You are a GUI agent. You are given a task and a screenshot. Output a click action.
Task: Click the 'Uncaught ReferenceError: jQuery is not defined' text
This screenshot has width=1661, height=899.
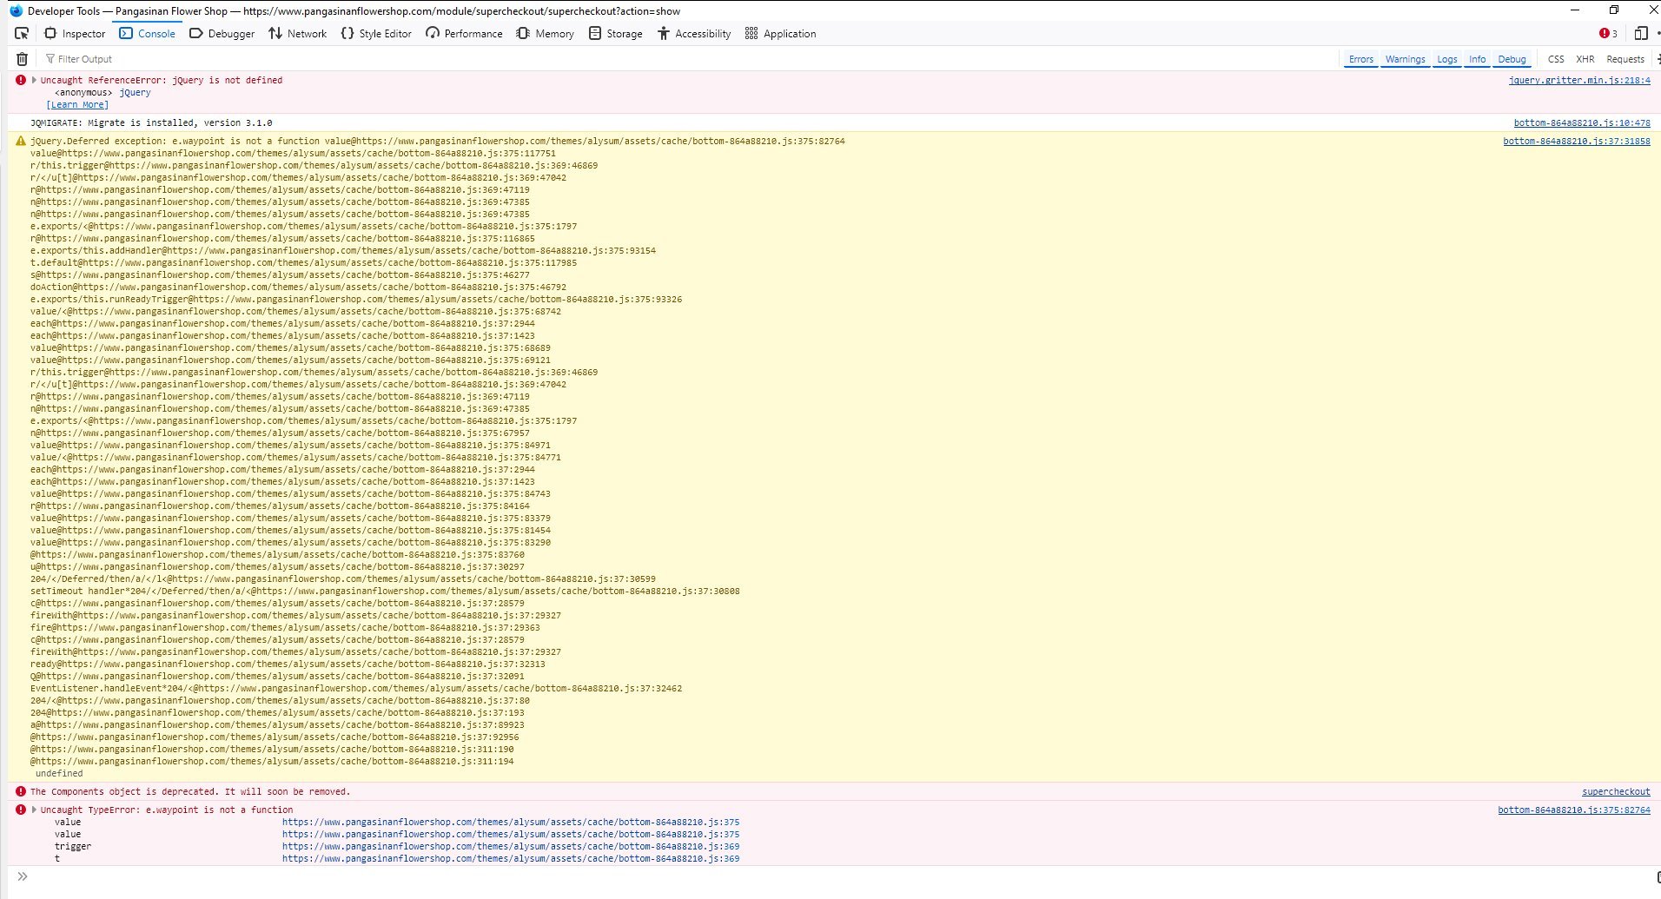(x=162, y=80)
